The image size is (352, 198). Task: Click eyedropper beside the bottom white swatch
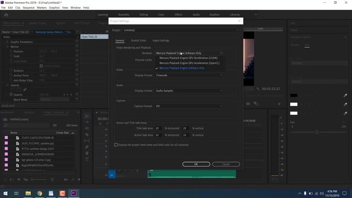[x=345, y=113]
